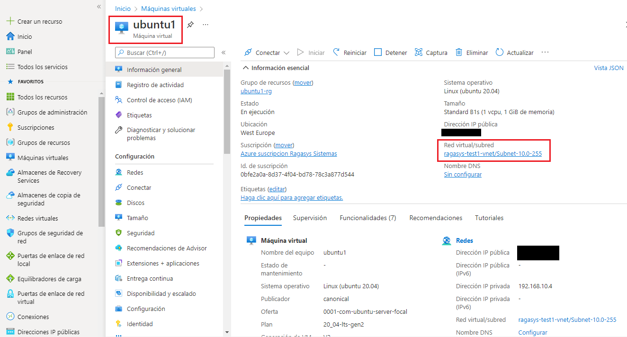The width and height of the screenshot is (627, 337).
Task: Switch to Tutoriales tab
Action: [x=489, y=218]
